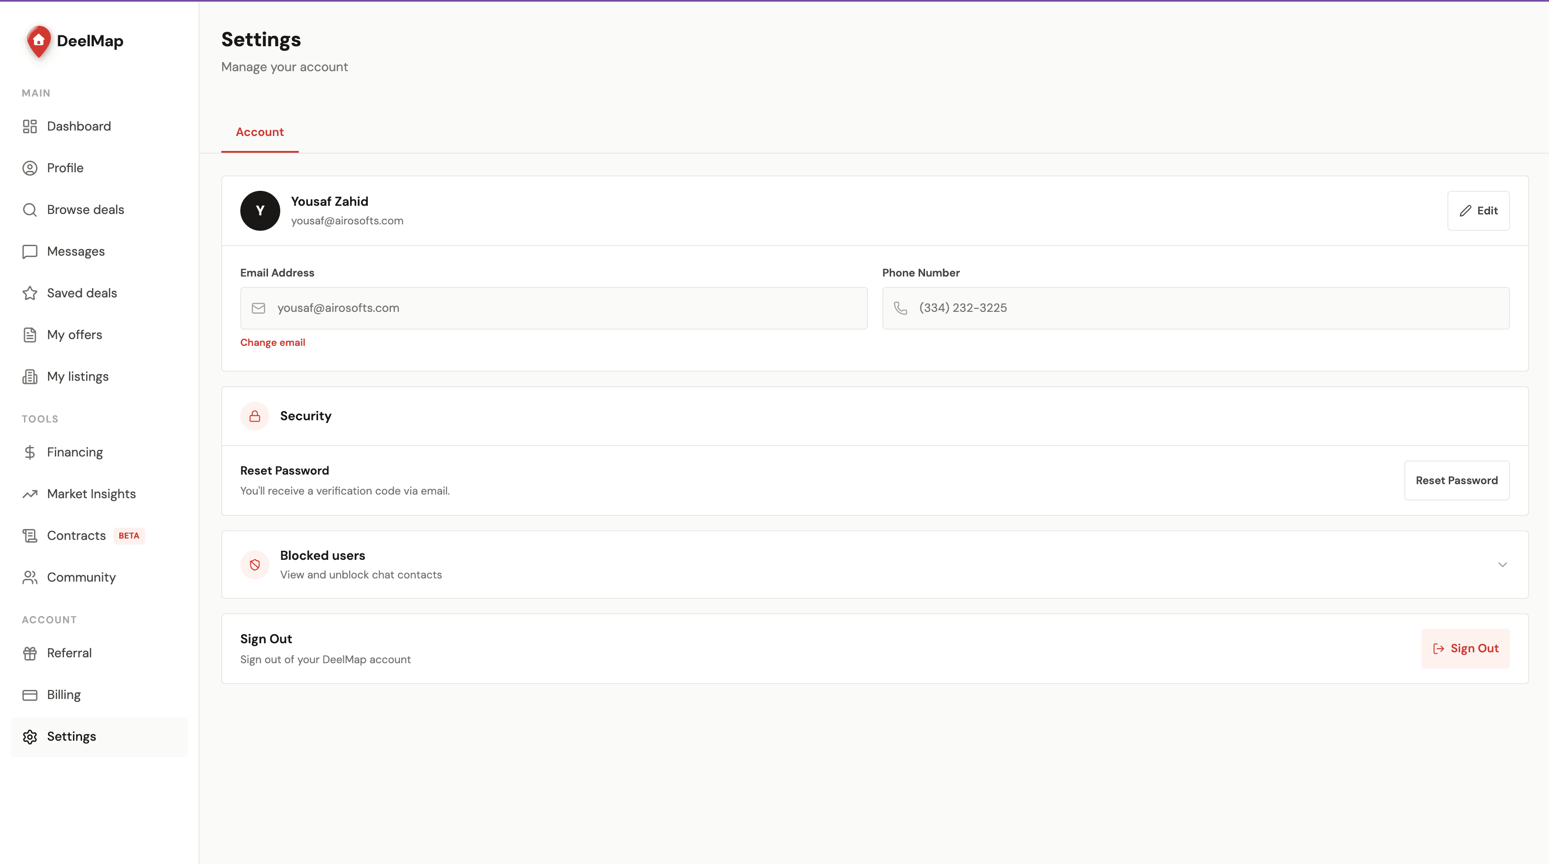Focus the Email Address input field

(554, 308)
